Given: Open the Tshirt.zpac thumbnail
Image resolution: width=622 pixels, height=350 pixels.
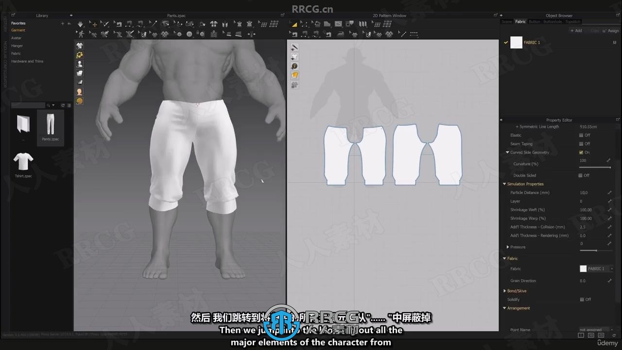Looking at the screenshot, I should coord(23,165).
